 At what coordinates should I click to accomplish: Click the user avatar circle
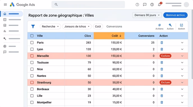186,5
